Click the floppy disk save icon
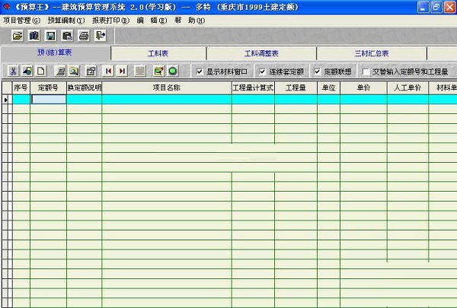Image resolution: width=457 pixels, height=308 pixels. coord(51,36)
